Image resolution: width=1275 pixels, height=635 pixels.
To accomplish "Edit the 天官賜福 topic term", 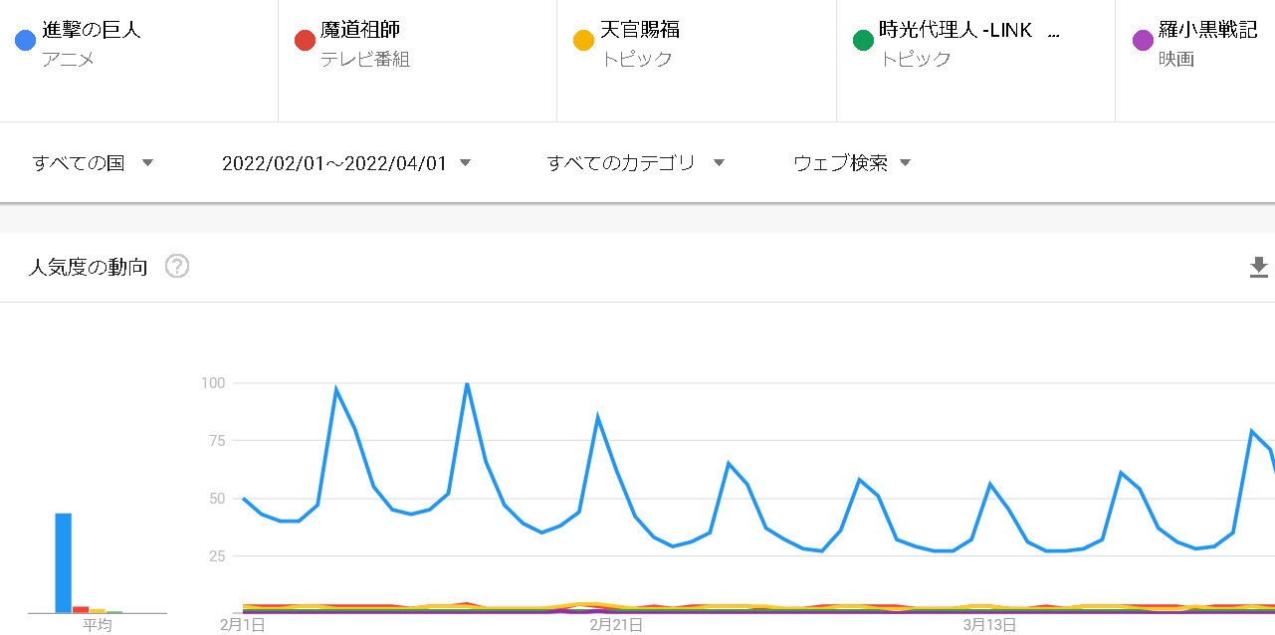I will pos(640,30).
